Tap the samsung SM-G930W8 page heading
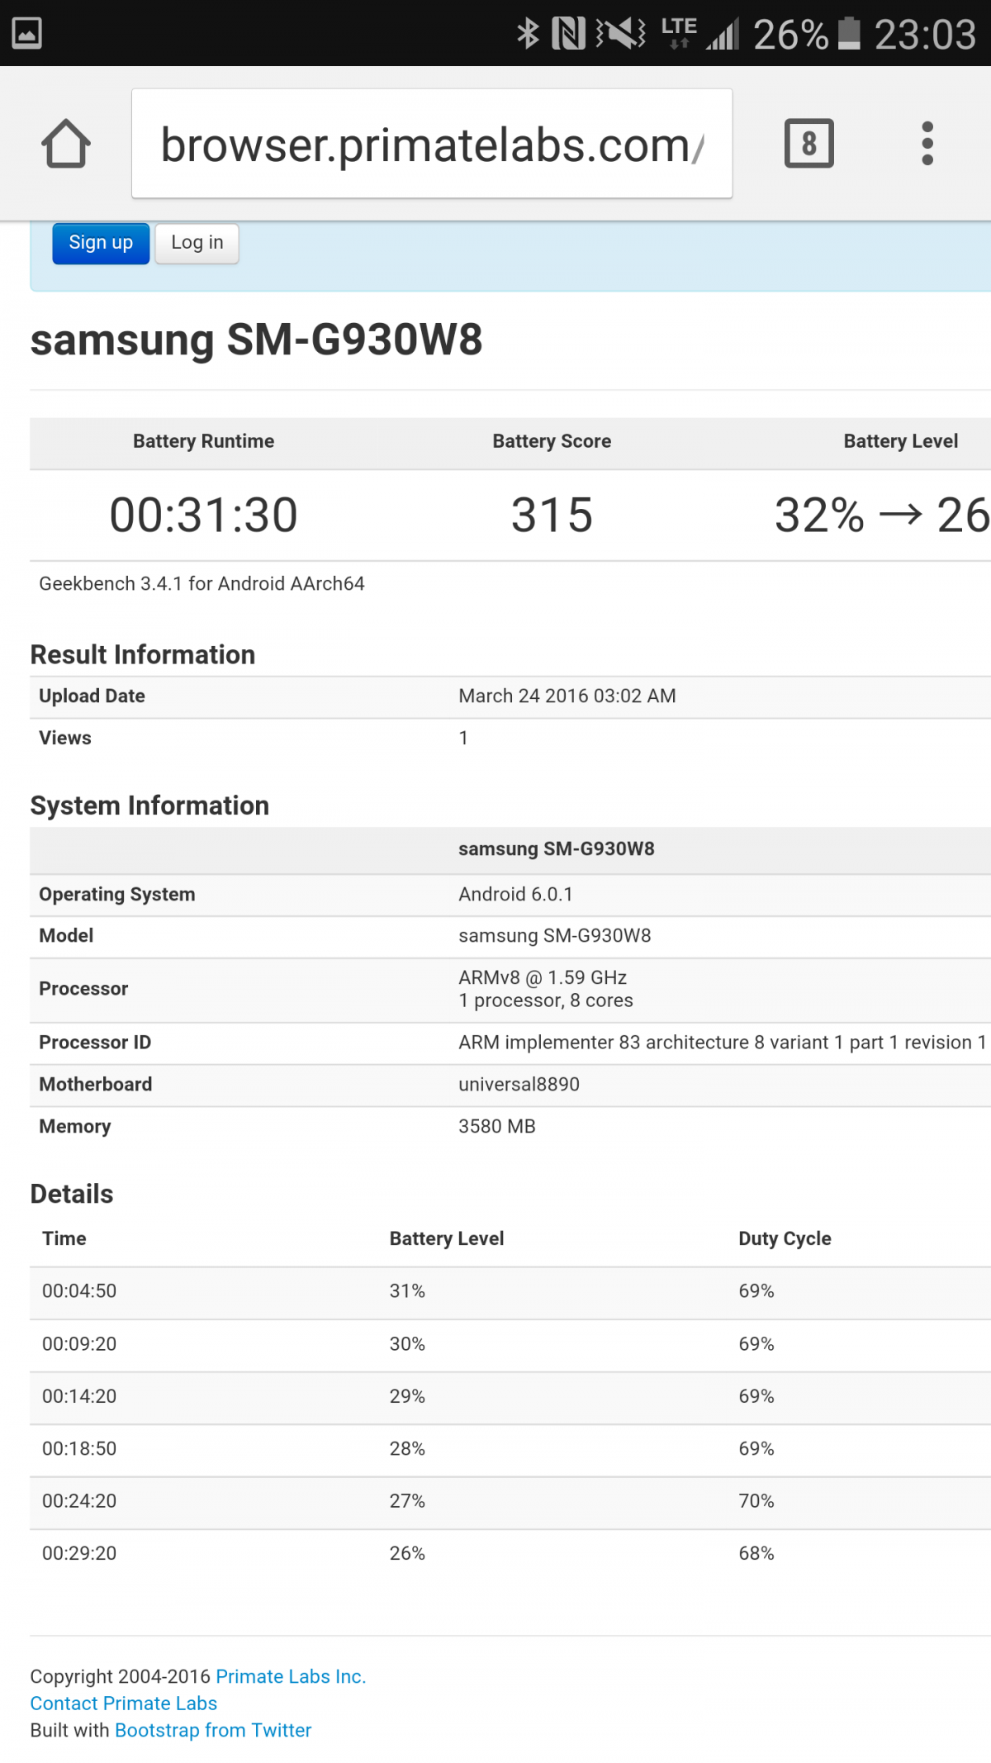The image size is (991, 1763). coord(256,340)
